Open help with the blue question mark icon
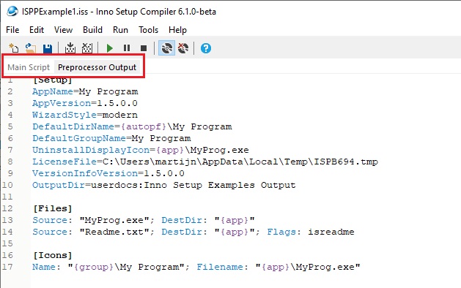 [206, 48]
